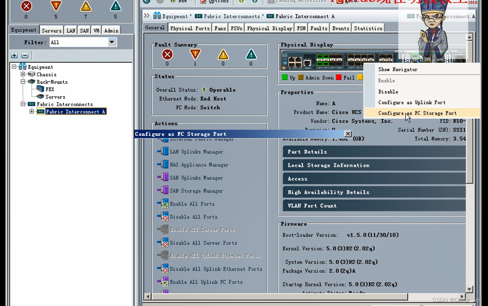Screen dimensions: 488x306
Task: Click the Equipment root icon in the navigation tree
Action: (x=23, y=67)
